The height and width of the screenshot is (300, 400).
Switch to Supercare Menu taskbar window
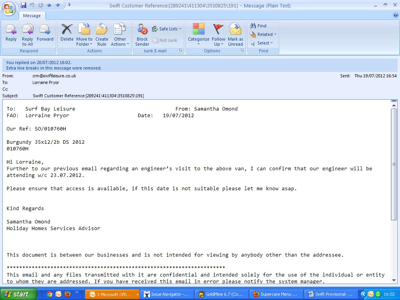276,295
